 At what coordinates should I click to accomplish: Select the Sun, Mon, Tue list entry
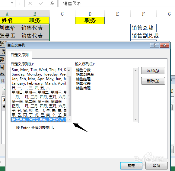39,70
